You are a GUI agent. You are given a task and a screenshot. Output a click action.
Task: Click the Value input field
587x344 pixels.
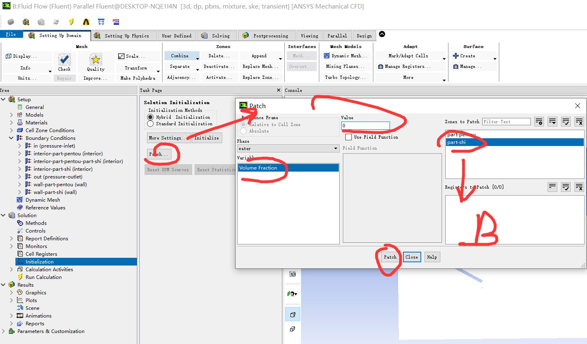[365, 126]
